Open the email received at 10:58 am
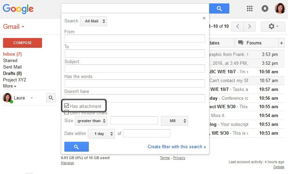The image size is (288, 174). point(247,72)
